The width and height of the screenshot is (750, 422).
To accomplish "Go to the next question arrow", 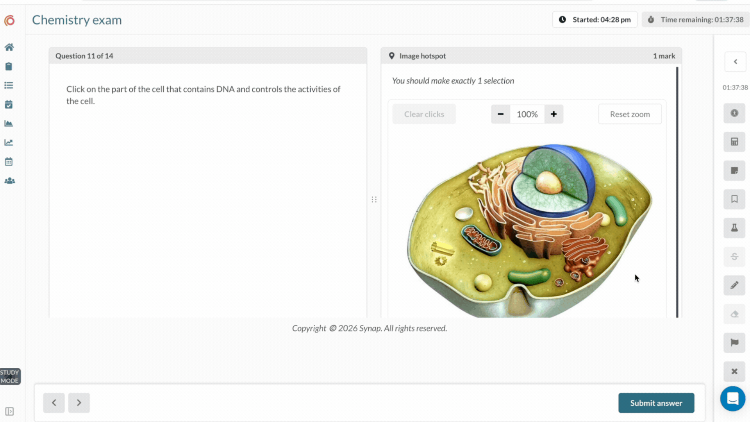I will pyautogui.click(x=79, y=403).
